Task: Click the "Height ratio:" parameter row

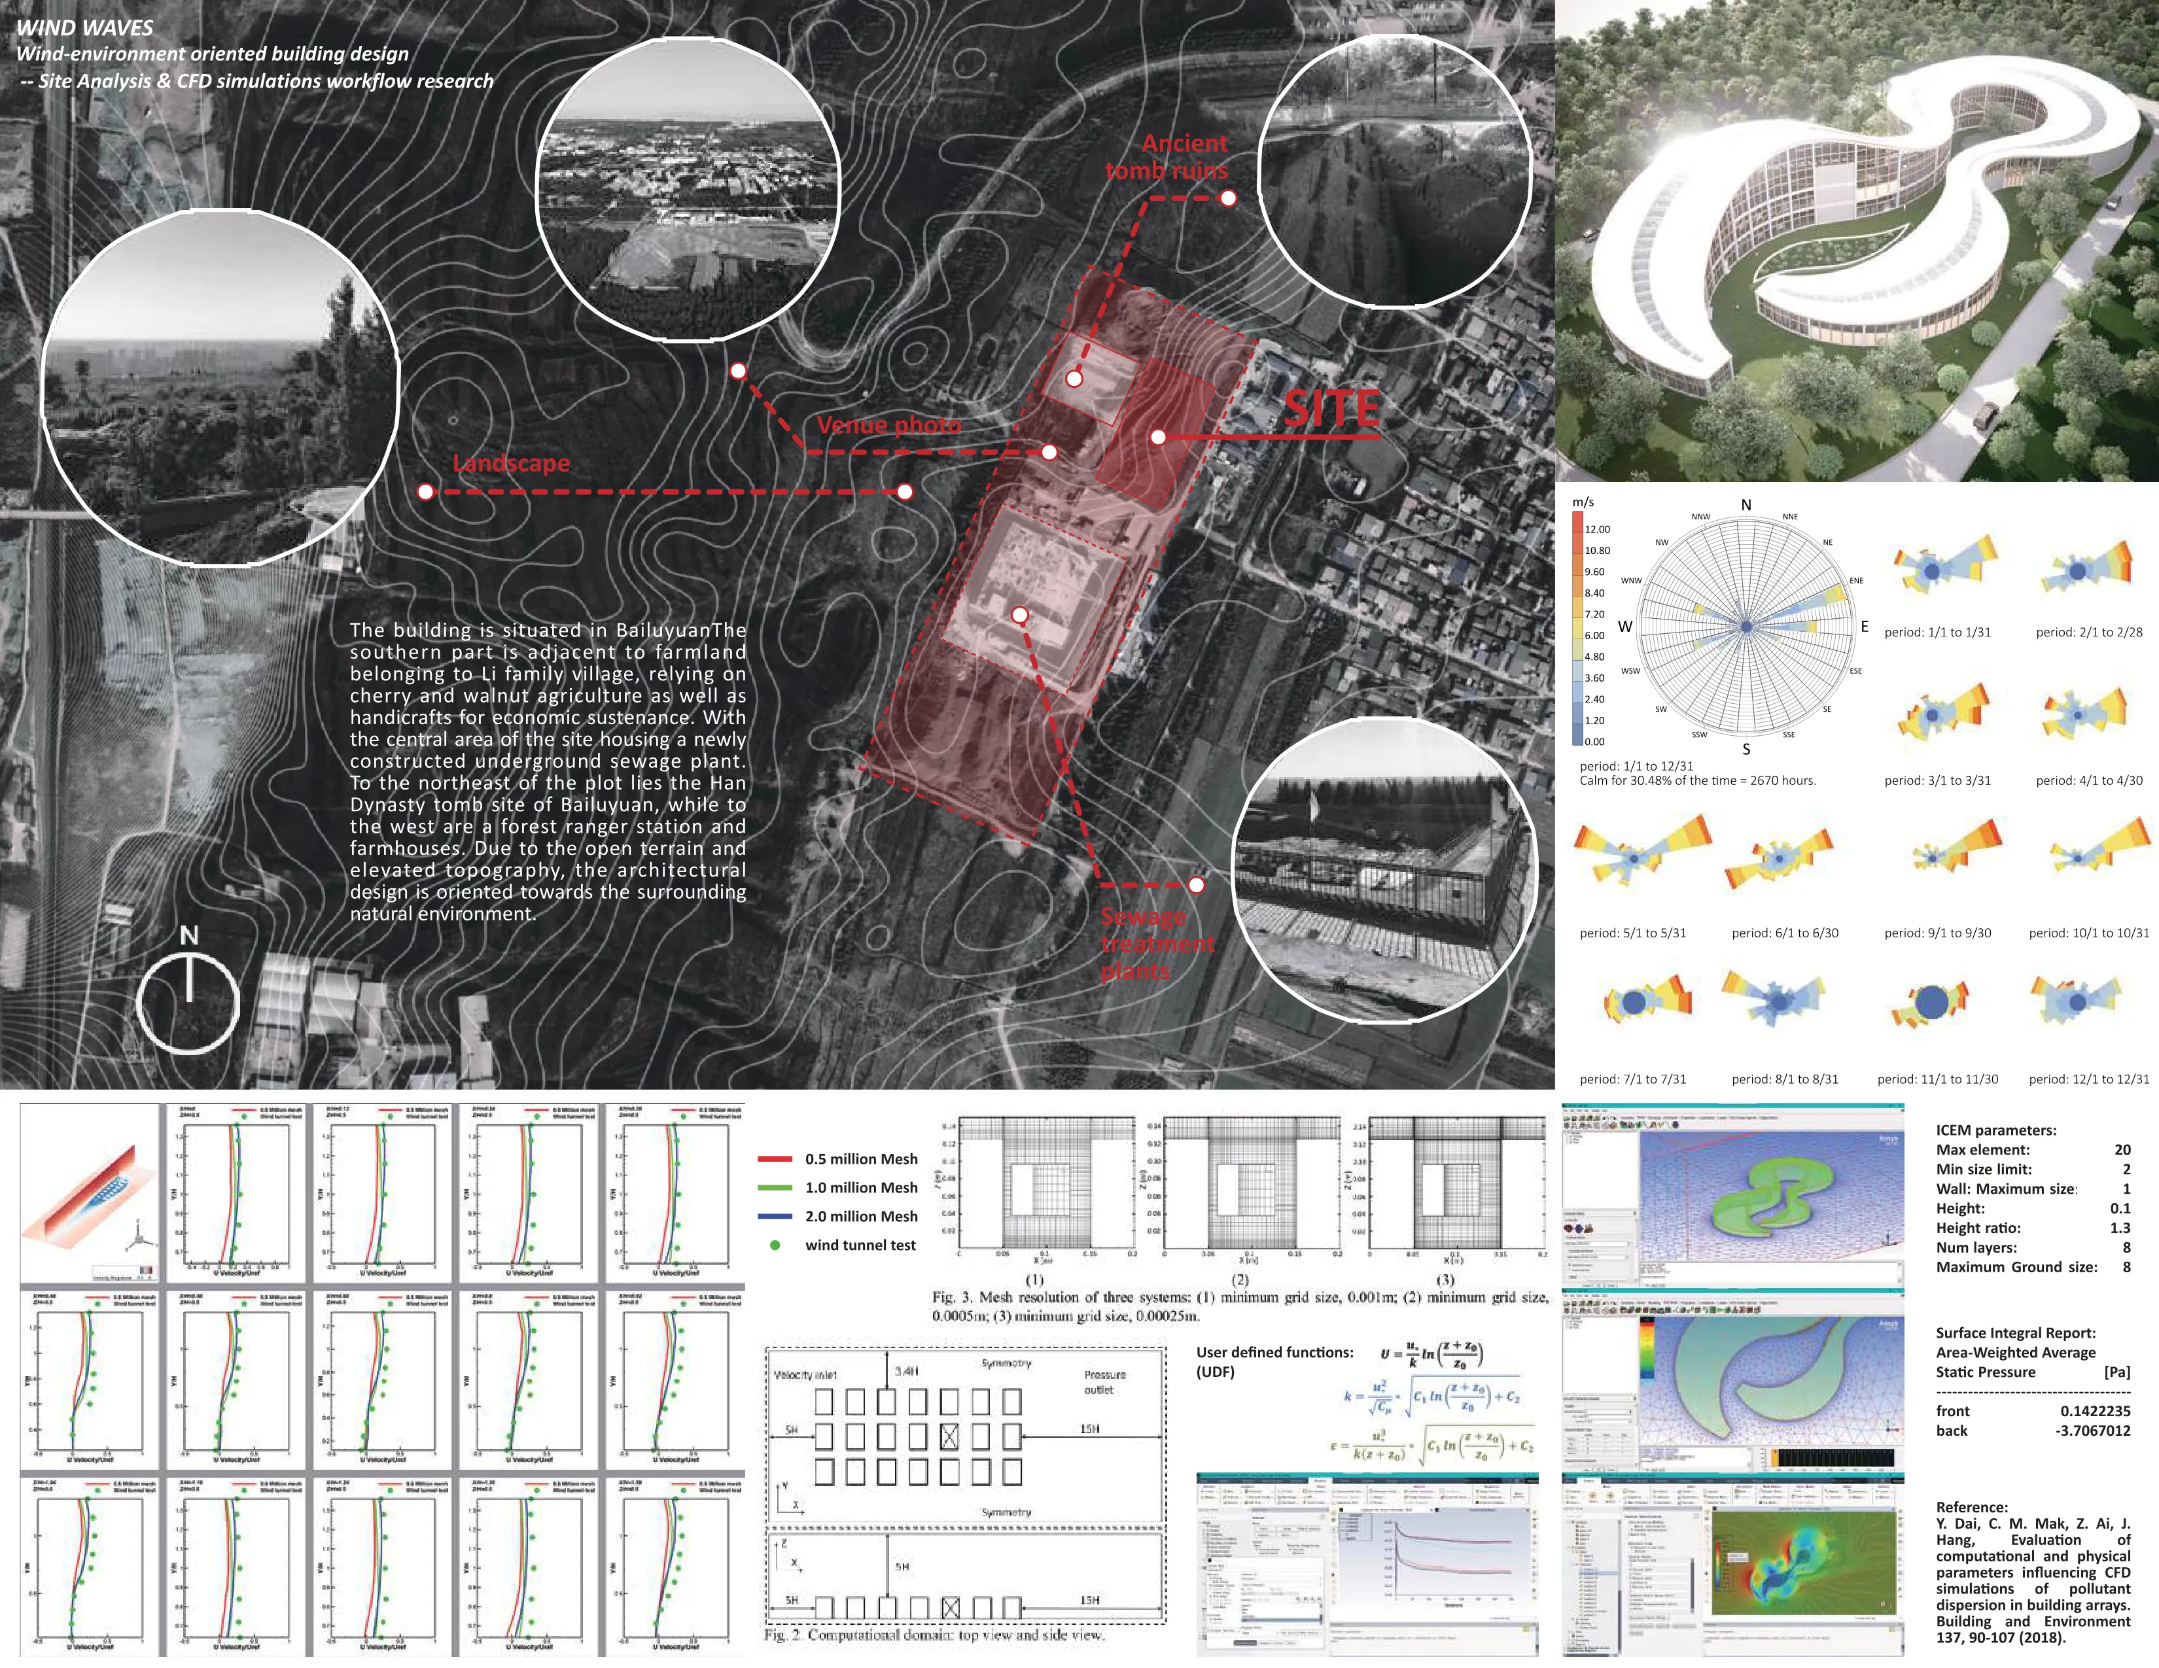Action: click(x=2033, y=1228)
